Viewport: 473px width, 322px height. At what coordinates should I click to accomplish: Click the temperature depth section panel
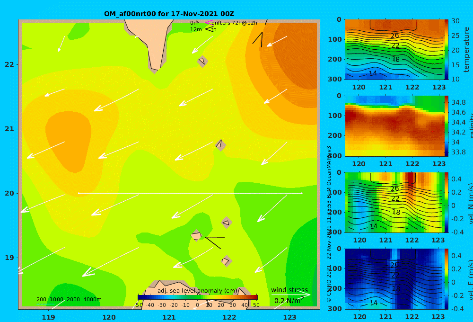click(394, 50)
